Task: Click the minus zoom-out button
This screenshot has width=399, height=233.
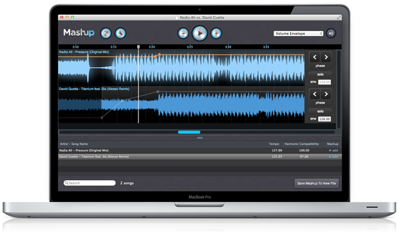Action: pos(183,33)
